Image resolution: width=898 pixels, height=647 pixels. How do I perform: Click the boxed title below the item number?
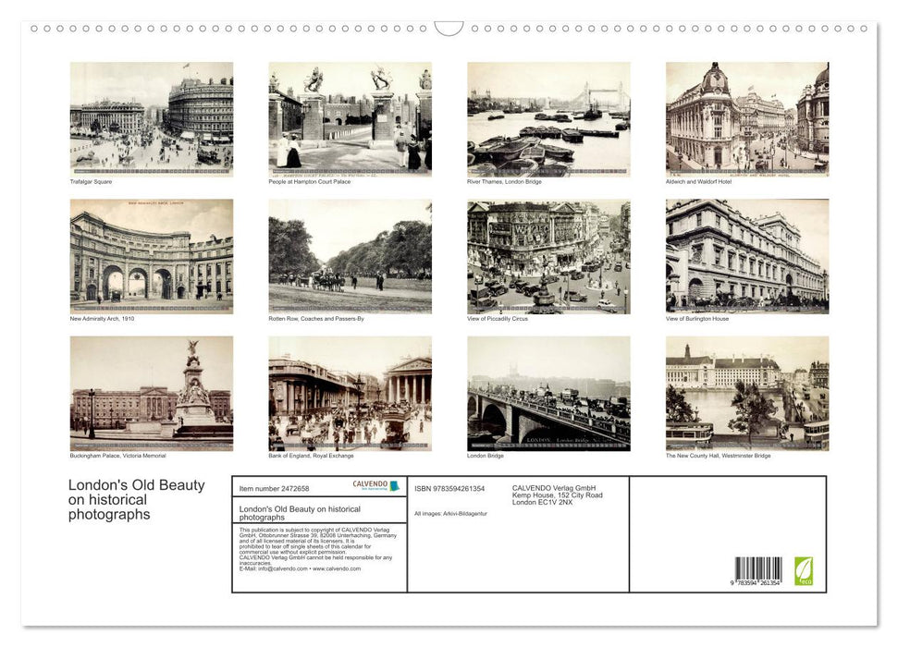coord(300,512)
